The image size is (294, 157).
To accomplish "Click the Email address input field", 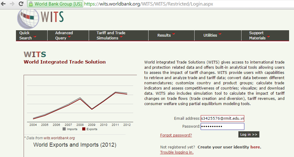I will click(222, 119).
